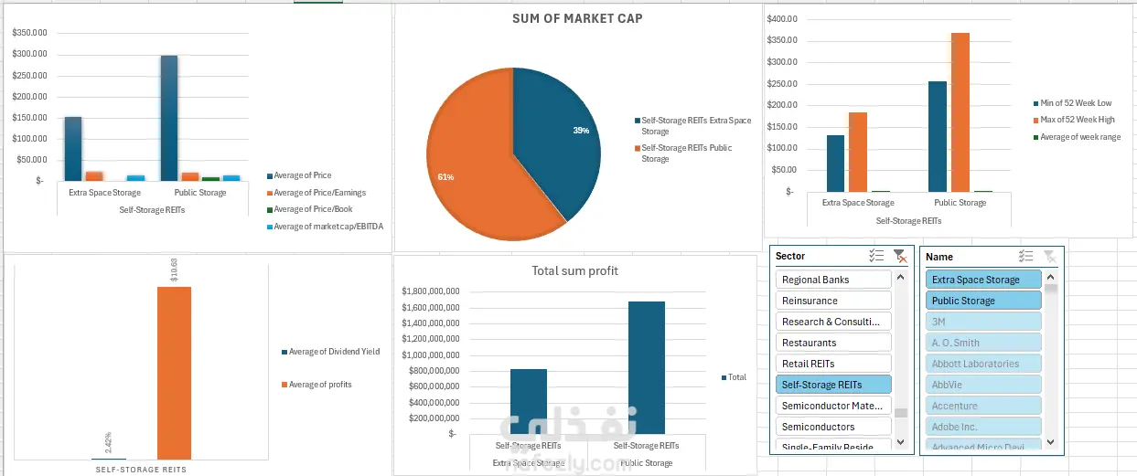Pick the Restaurants sector option

click(x=832, y=343)
